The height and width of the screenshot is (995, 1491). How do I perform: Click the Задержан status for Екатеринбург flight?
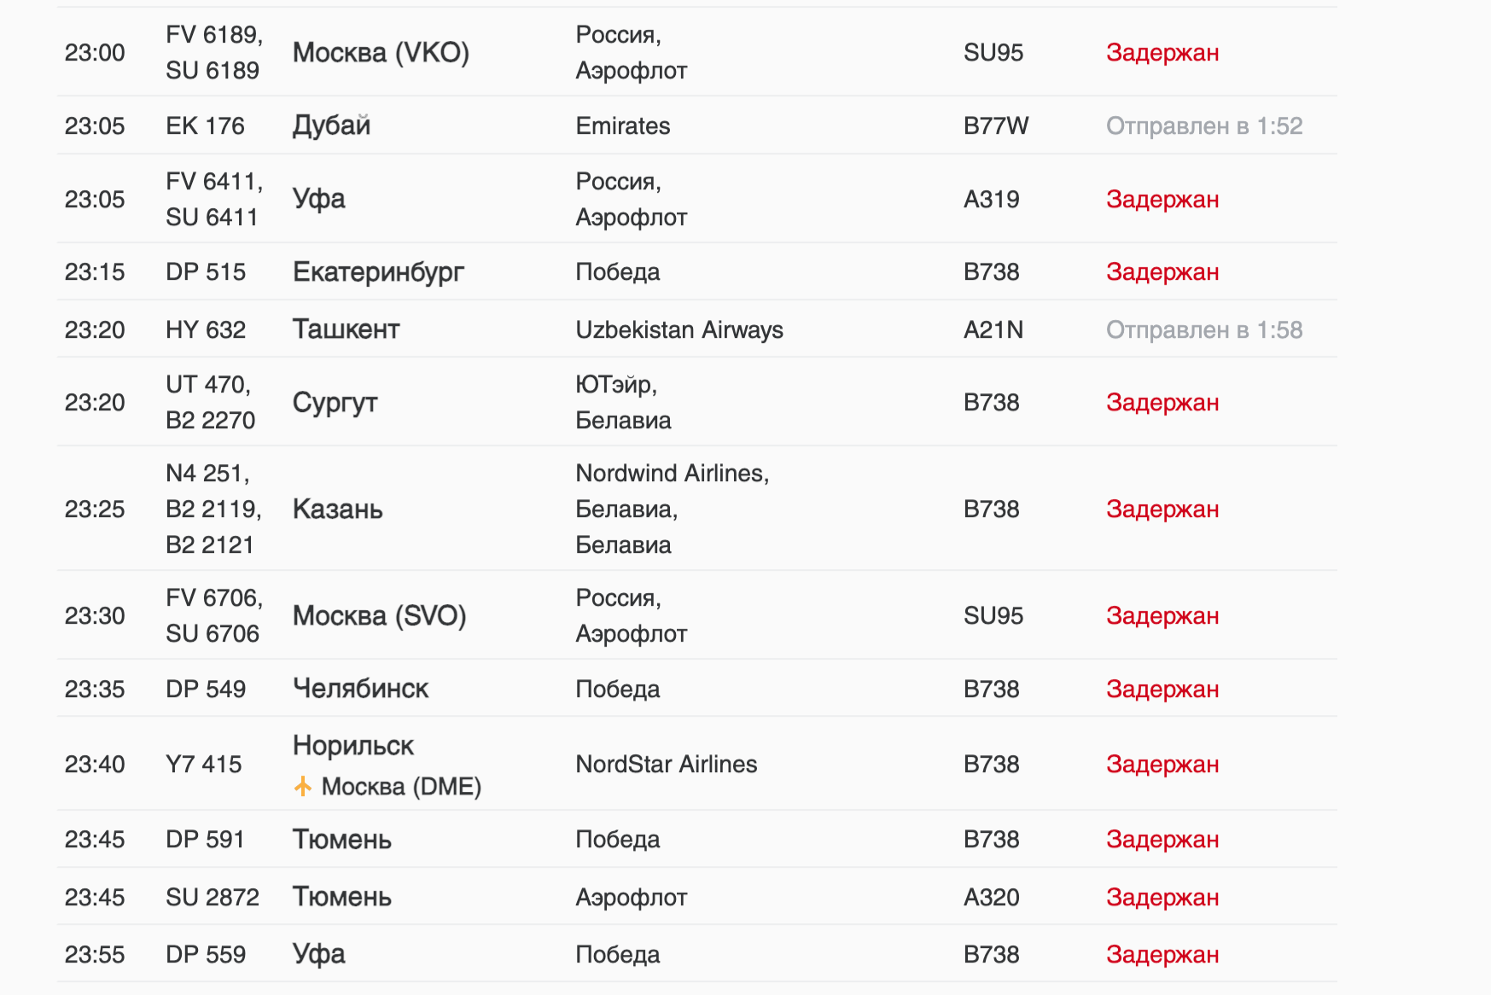(1162, 272)
